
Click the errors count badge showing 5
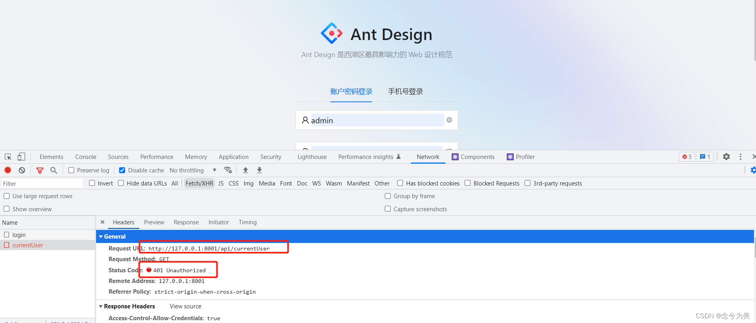click(x=687, y=157)
